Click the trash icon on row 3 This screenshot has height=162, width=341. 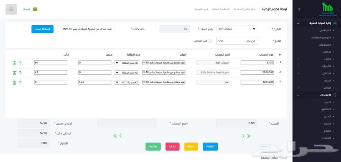point(14,83)
